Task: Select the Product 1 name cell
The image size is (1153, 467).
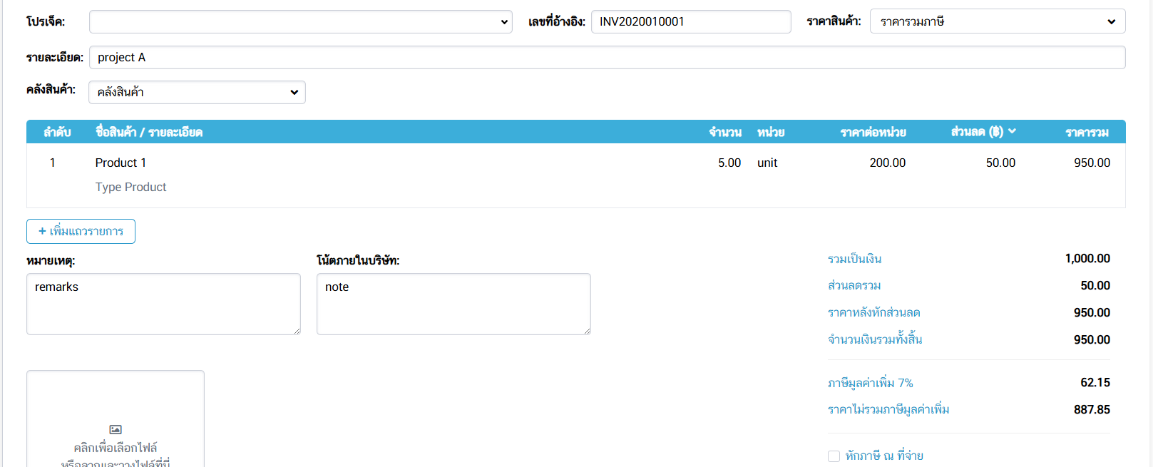Action: 121,163
